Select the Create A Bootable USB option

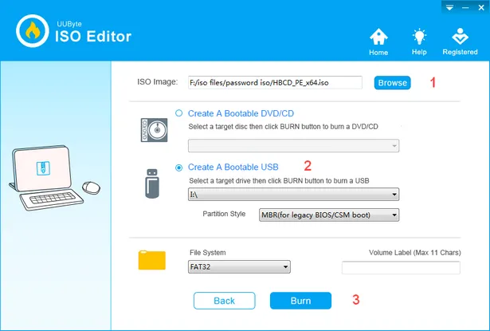[178, 167]
